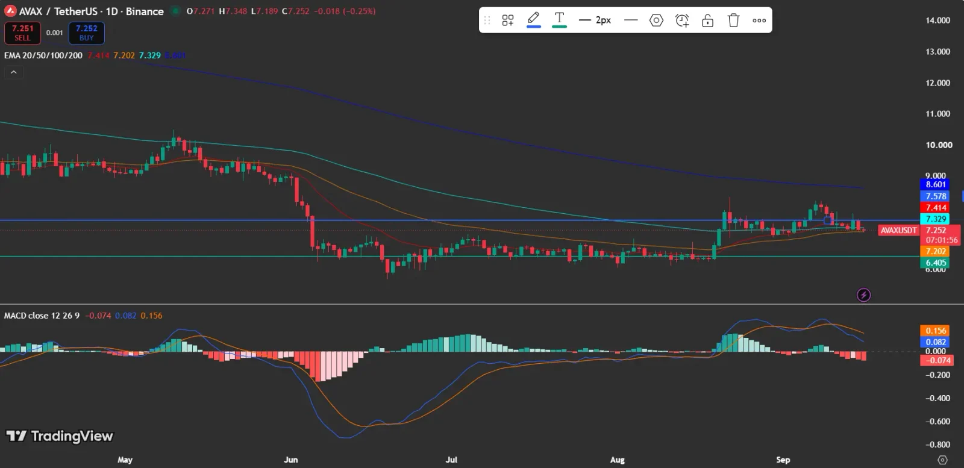Open drawing settings hexagon icon

coord(656,20)
